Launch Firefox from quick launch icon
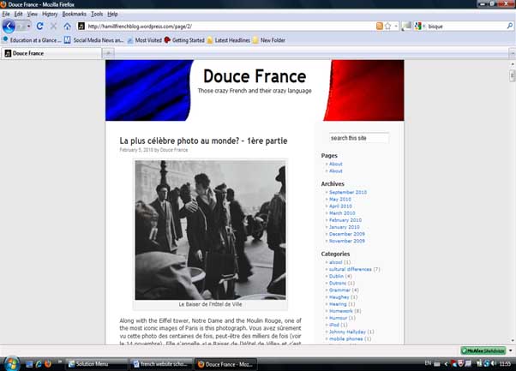The height and width of the screenshot is (371, 516). [48, 364]
